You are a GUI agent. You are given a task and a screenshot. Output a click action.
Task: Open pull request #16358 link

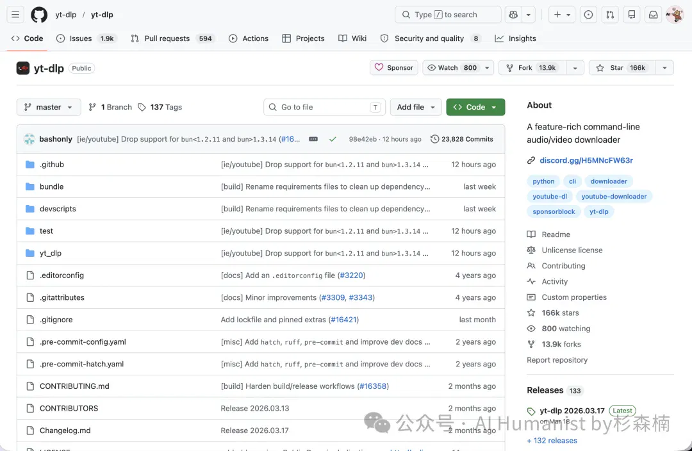[x=373, y=386]
